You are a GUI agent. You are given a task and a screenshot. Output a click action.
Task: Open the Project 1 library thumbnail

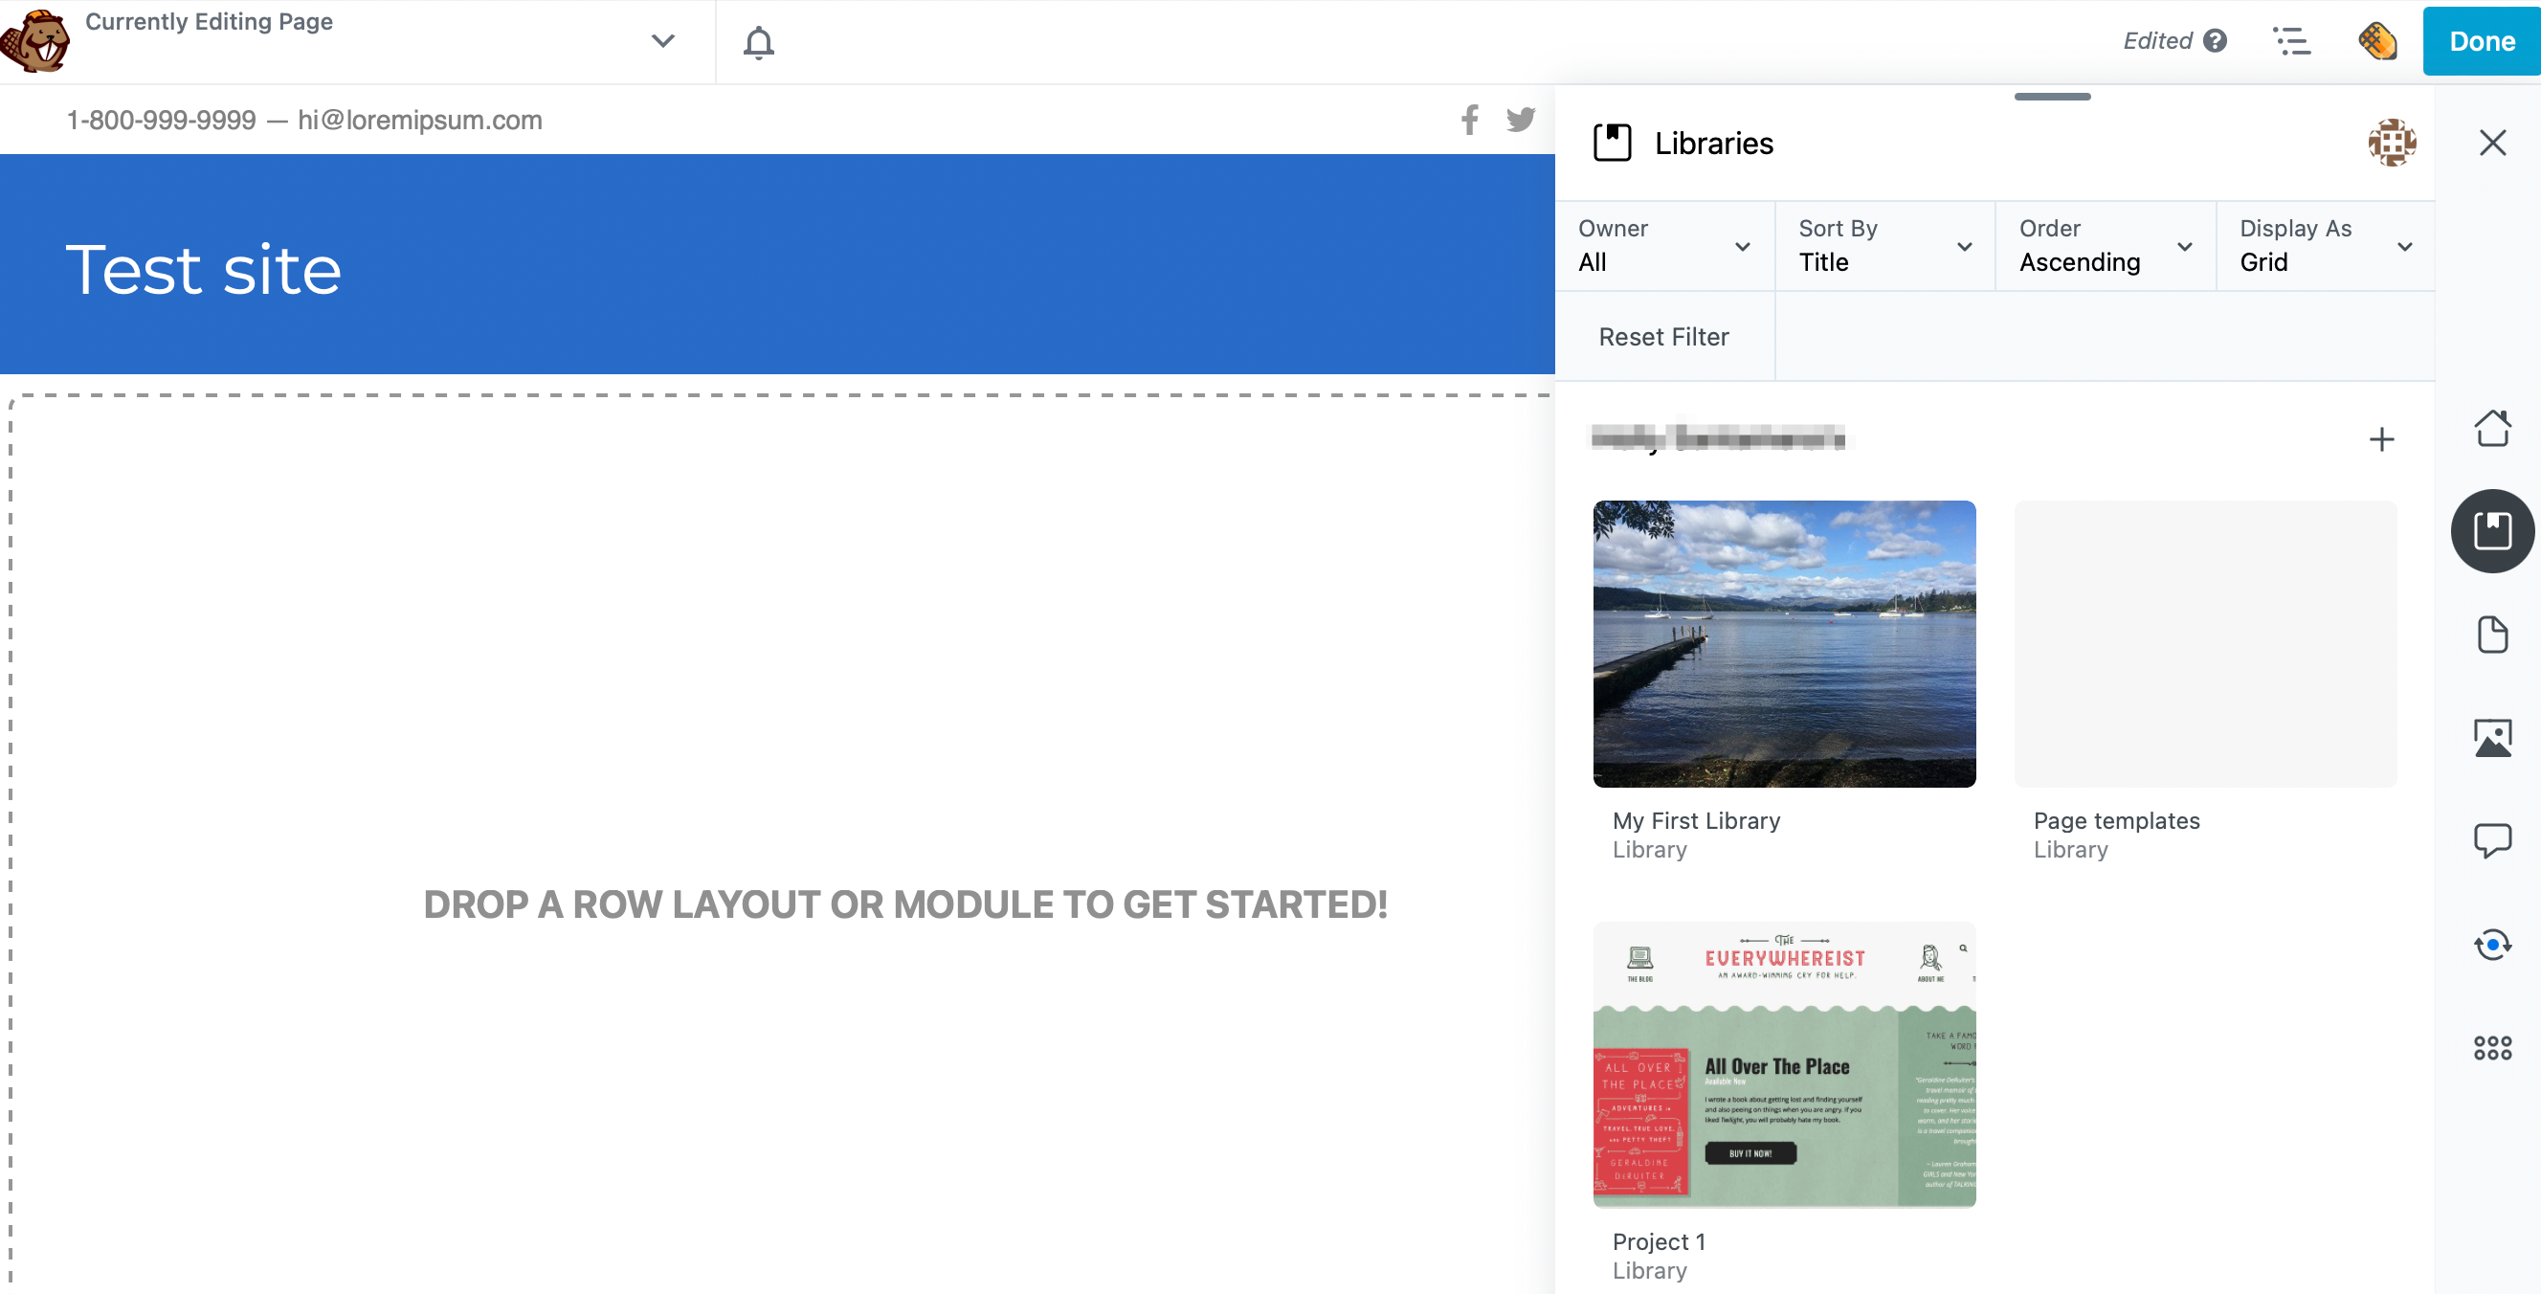(x=1783, y=1064)
